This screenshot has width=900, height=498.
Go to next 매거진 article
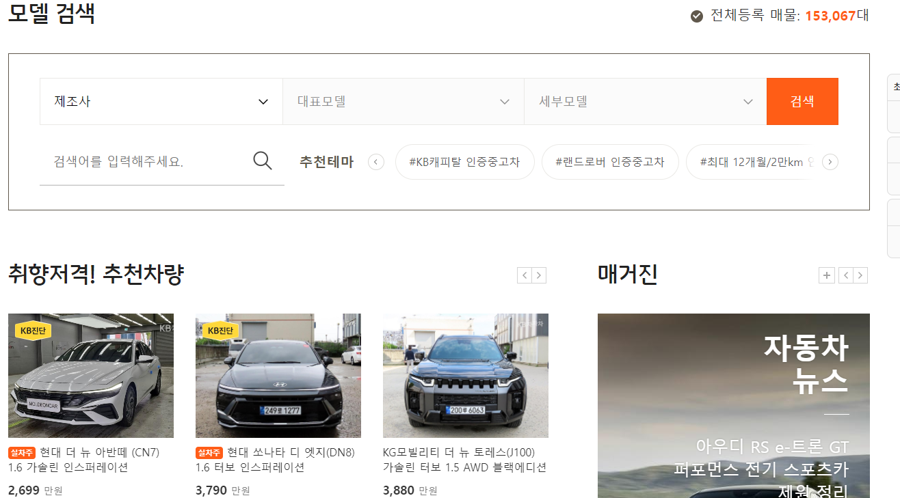click(x=861, y=275)
